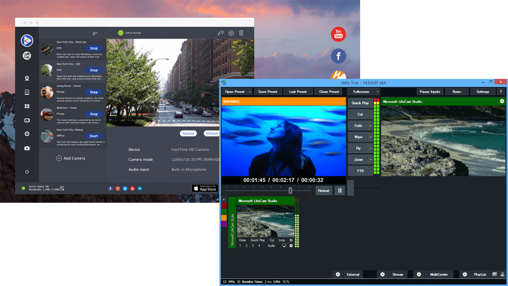Stop the Living Room - Home camera
Screen dimensions: 508x286
[x=94, y=92]
